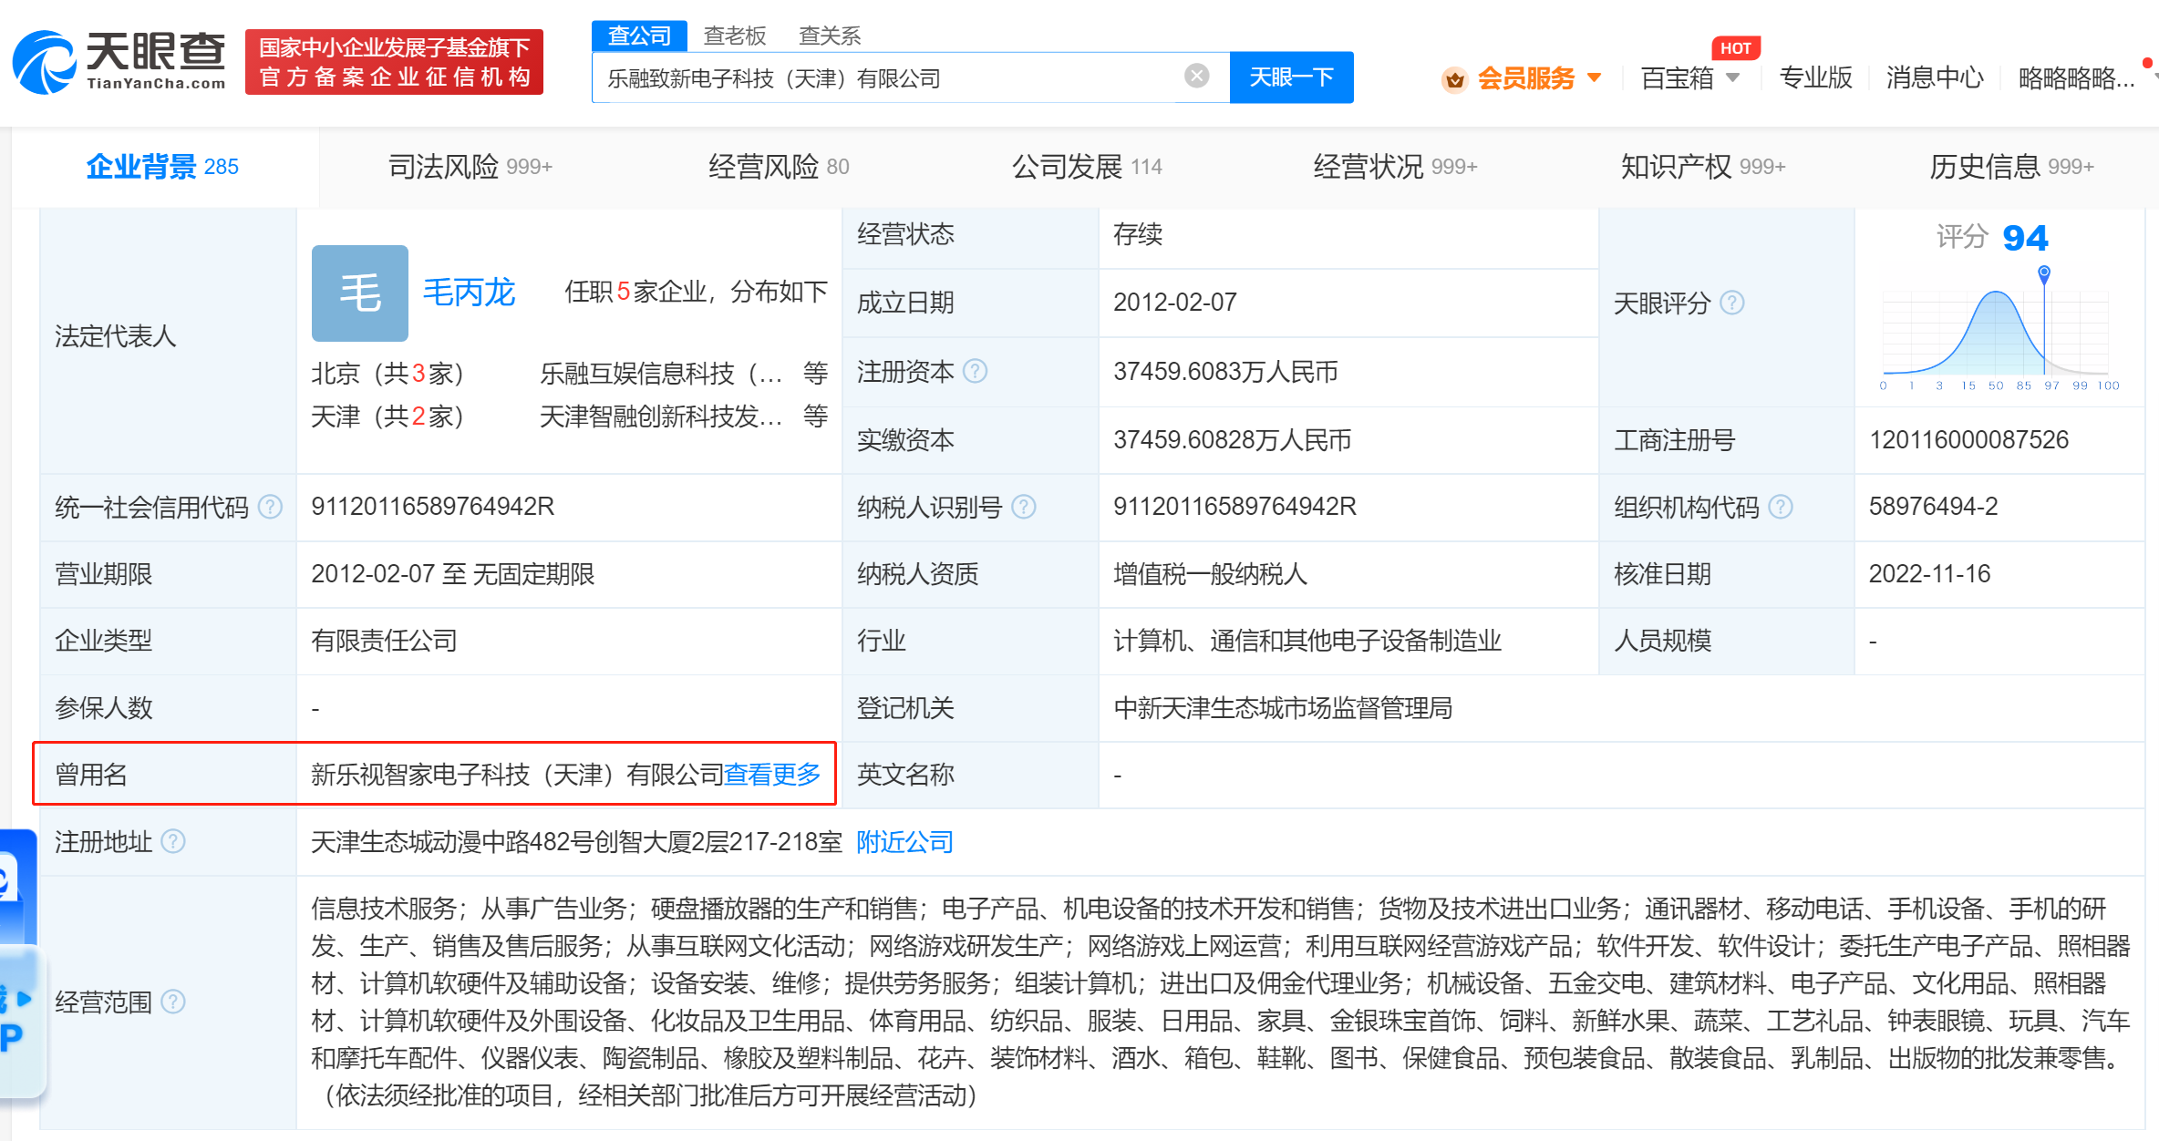
Task: Click 附近公司 link
Action: click(904, 841)
